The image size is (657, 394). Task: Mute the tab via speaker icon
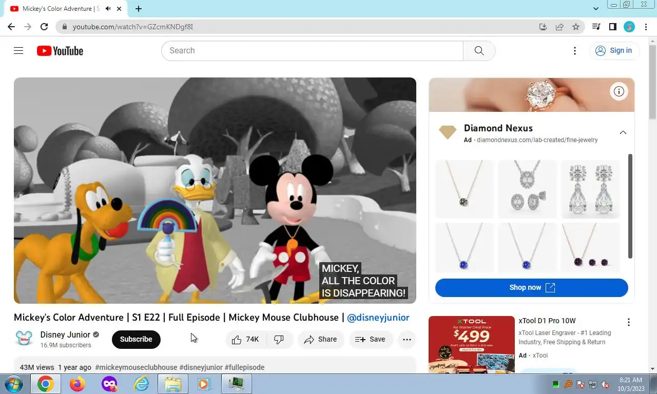[x=108, y=9]
